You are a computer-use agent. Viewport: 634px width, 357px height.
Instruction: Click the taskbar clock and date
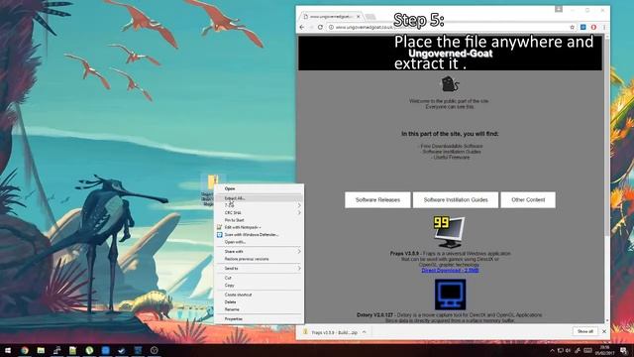[x=605, y=350]
